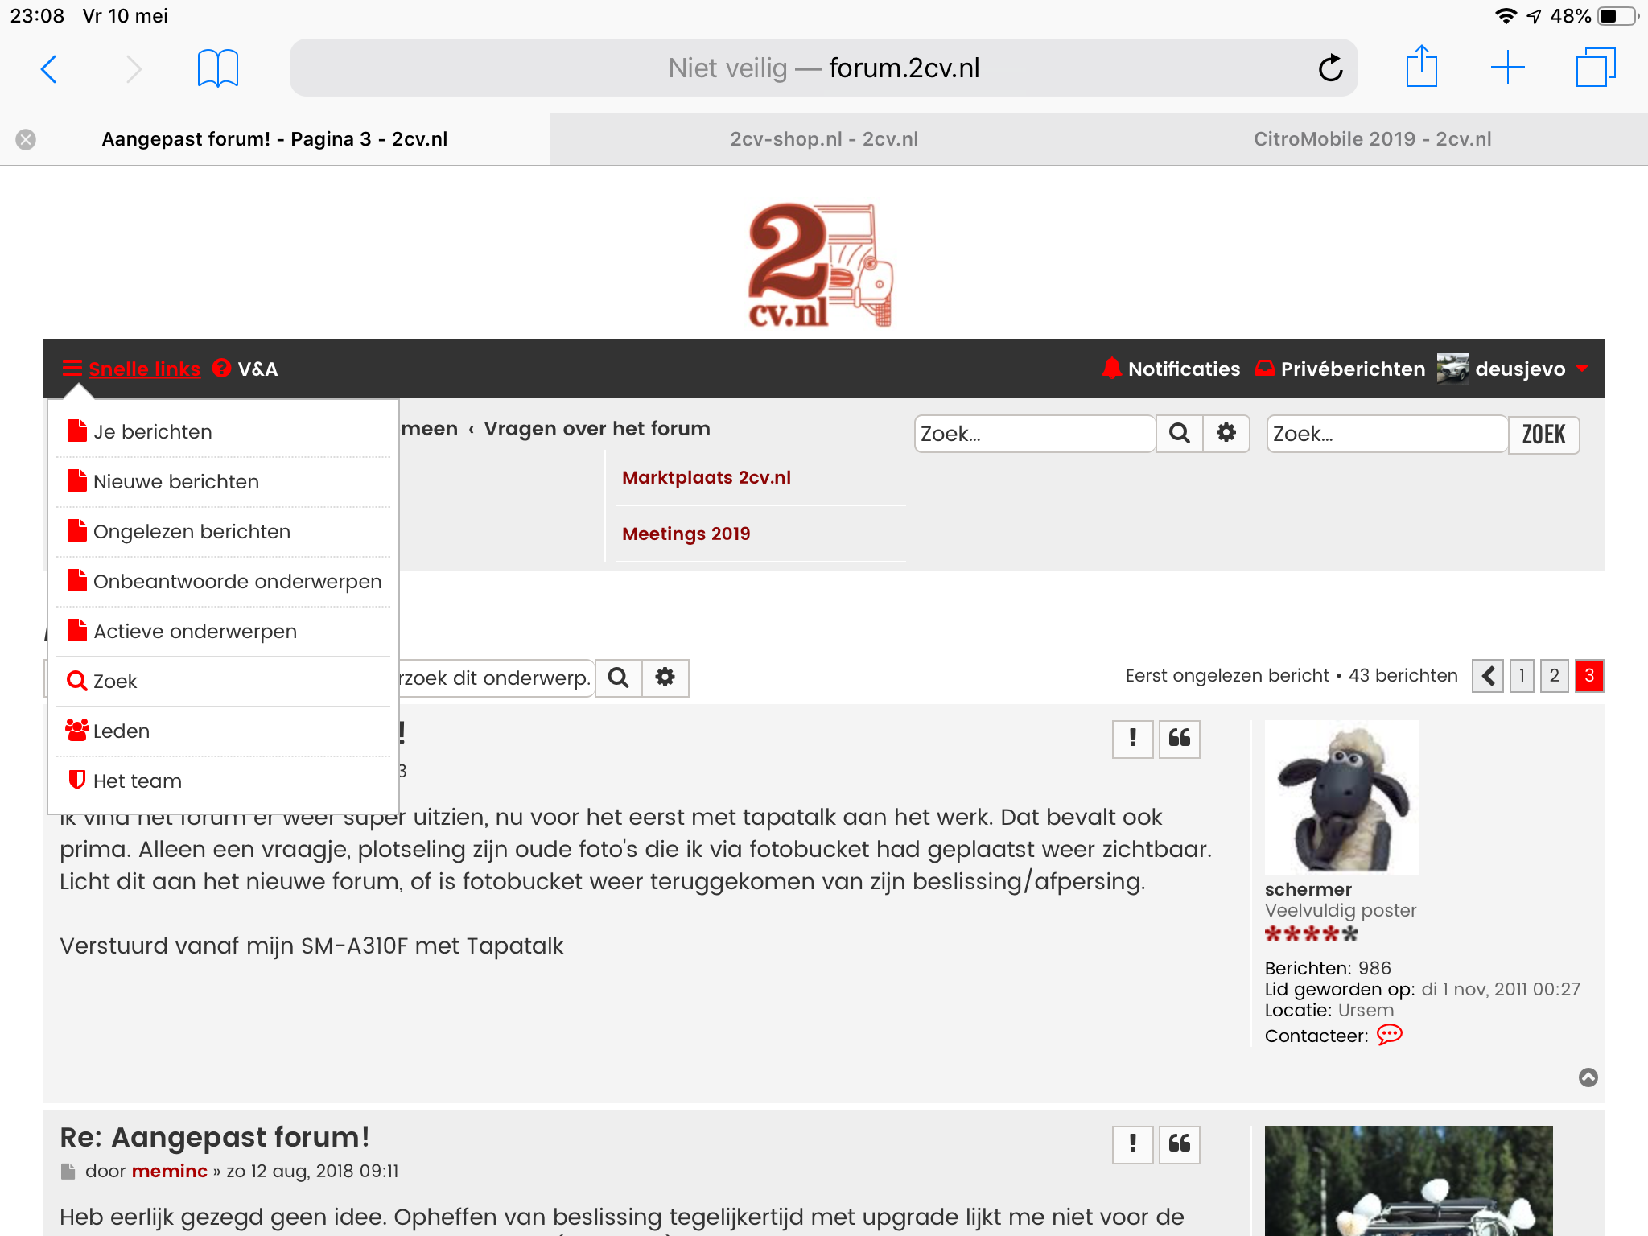Tap the Safari forward arrow
1648x1236 pixels.
134,68
